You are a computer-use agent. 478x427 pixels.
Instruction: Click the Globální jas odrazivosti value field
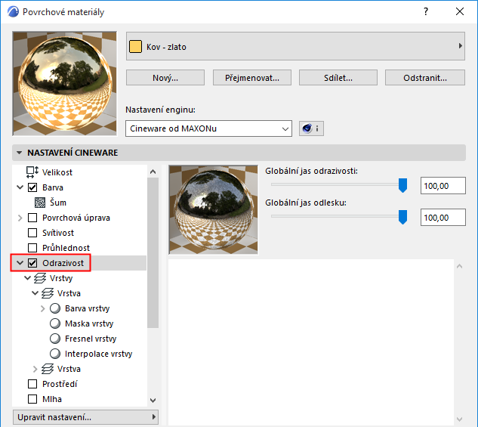(x=443, y=185)
